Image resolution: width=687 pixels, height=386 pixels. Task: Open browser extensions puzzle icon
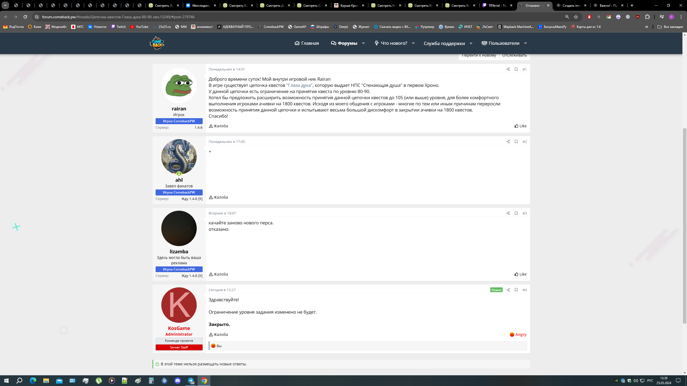(647, 17)
